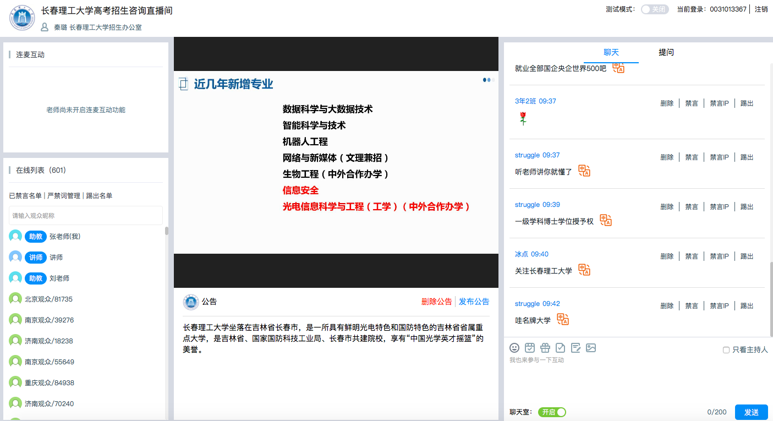Click the logo icon next to 公告
773x421 pixels.
tap(191, 302)
